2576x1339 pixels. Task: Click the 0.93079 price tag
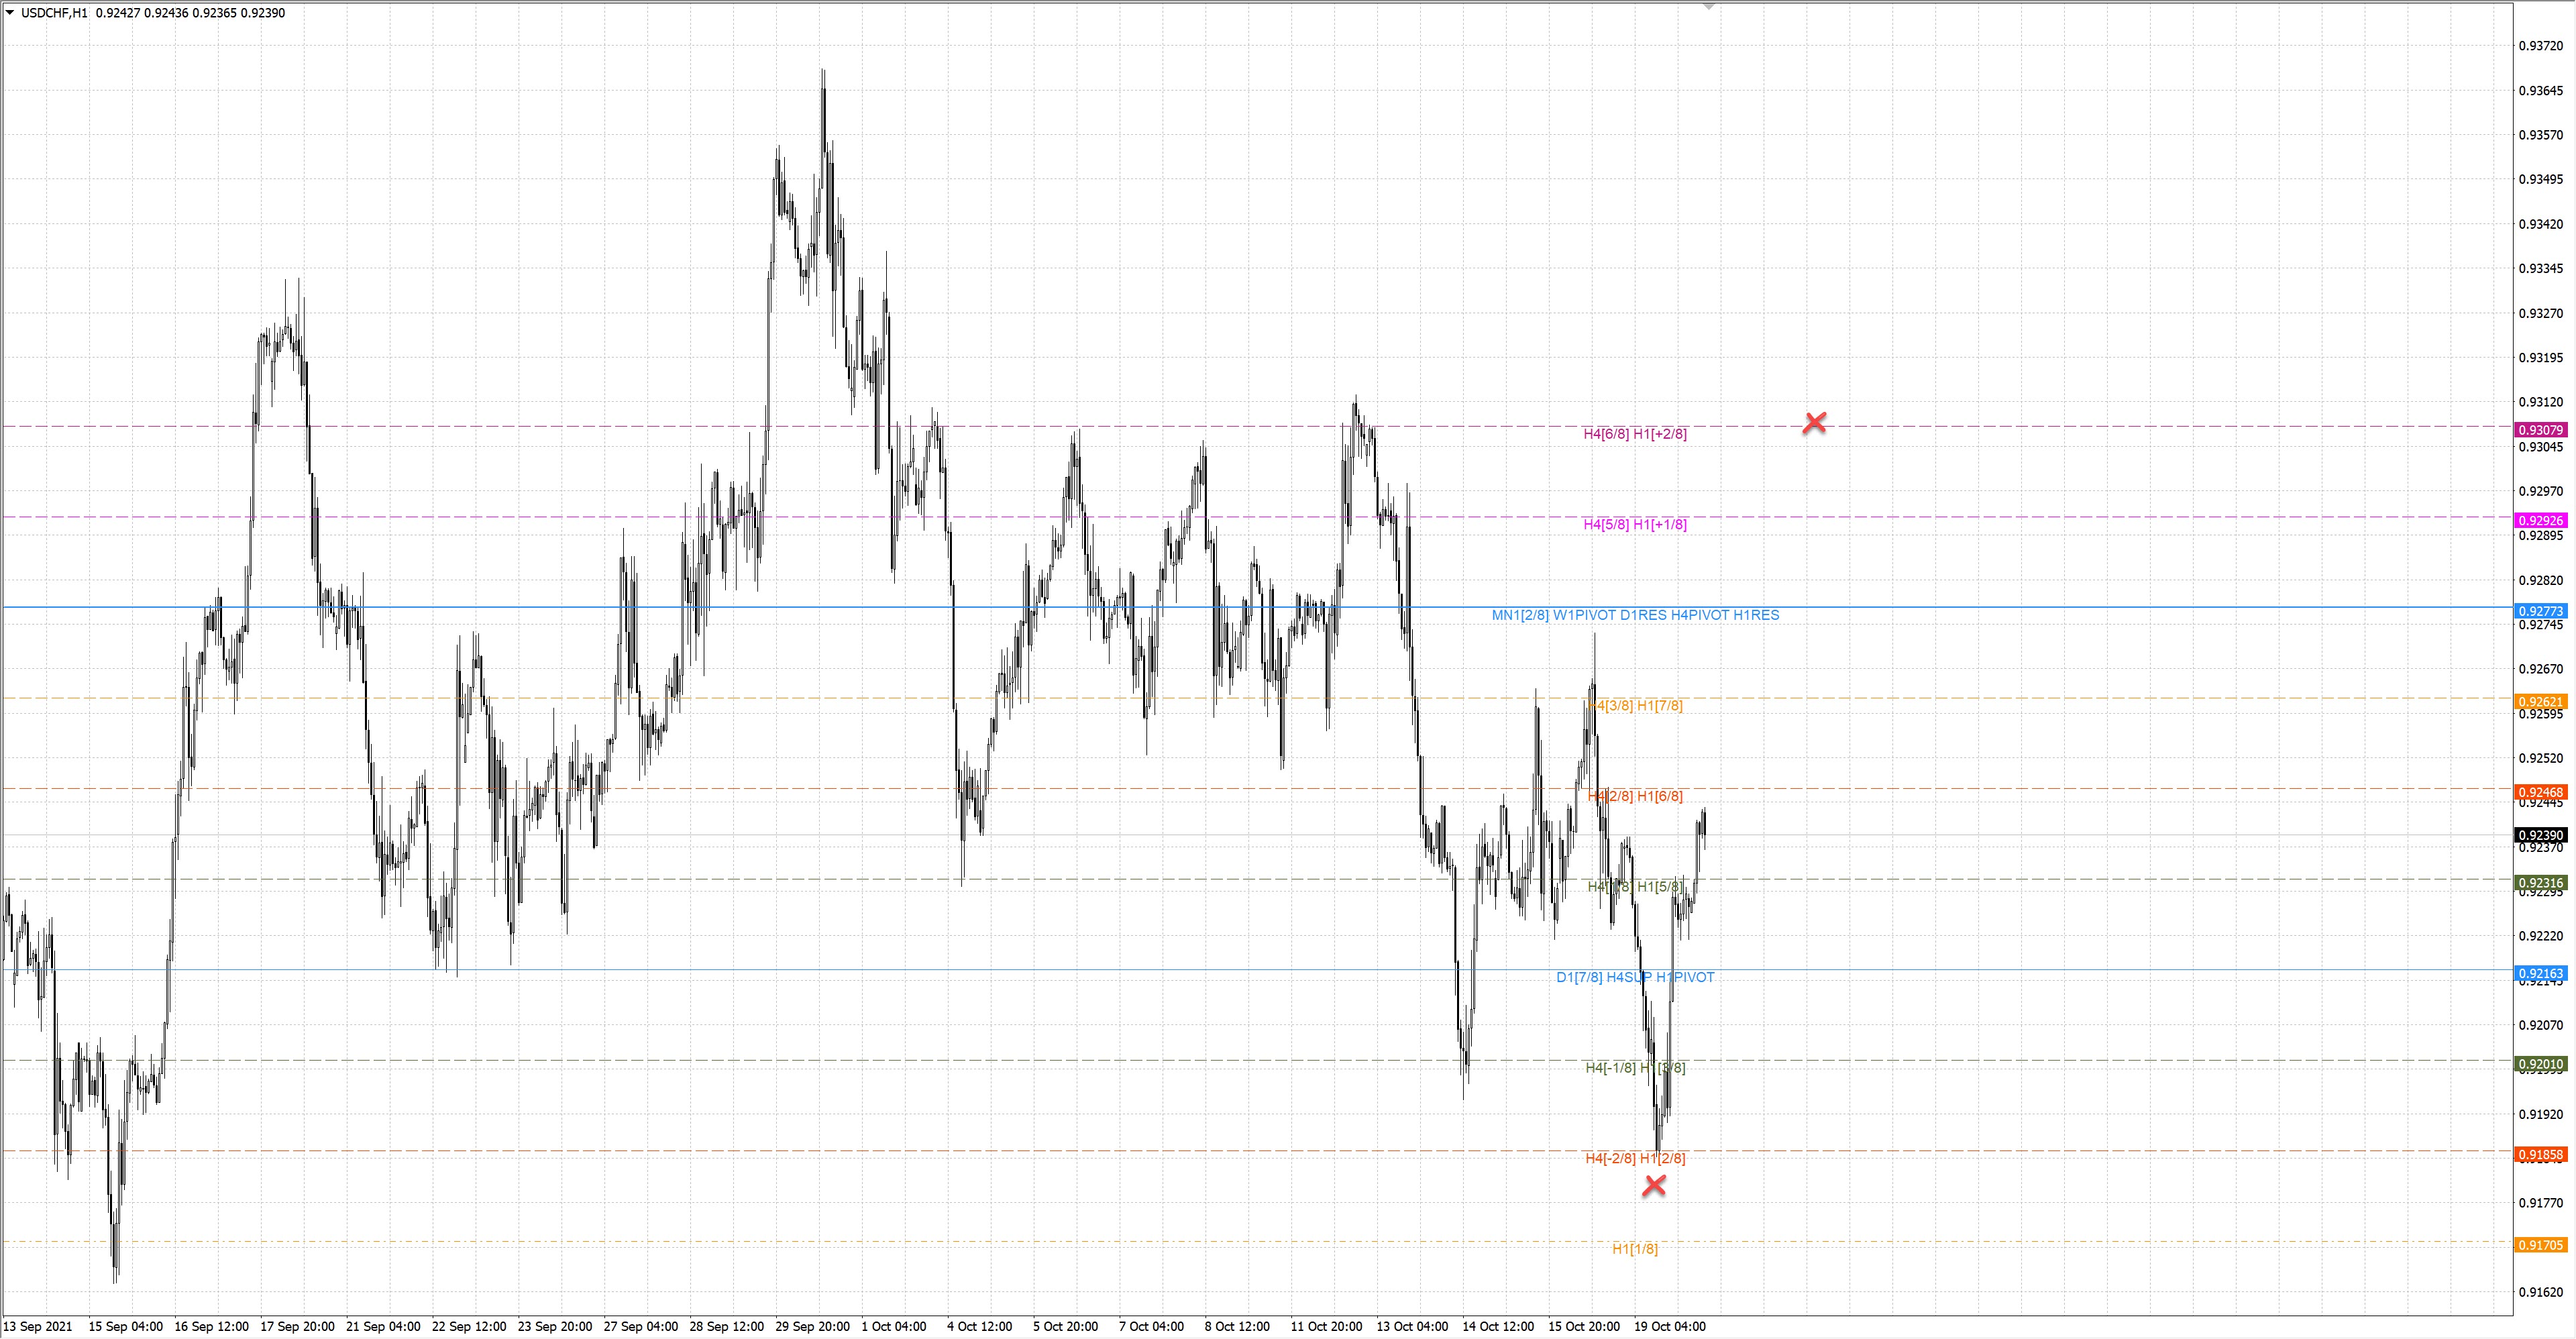click(x=2540, y=430)
